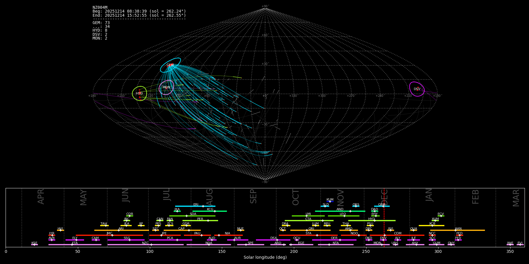Select the COM shower label in the timeline

pyautogui.click(x=398, y=233)
